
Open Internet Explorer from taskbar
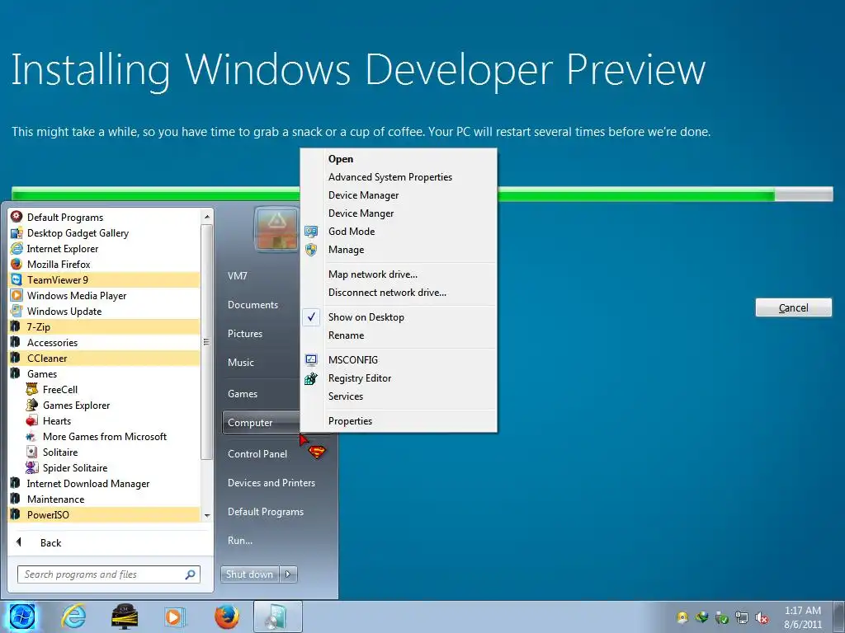(x=73, y=617)
